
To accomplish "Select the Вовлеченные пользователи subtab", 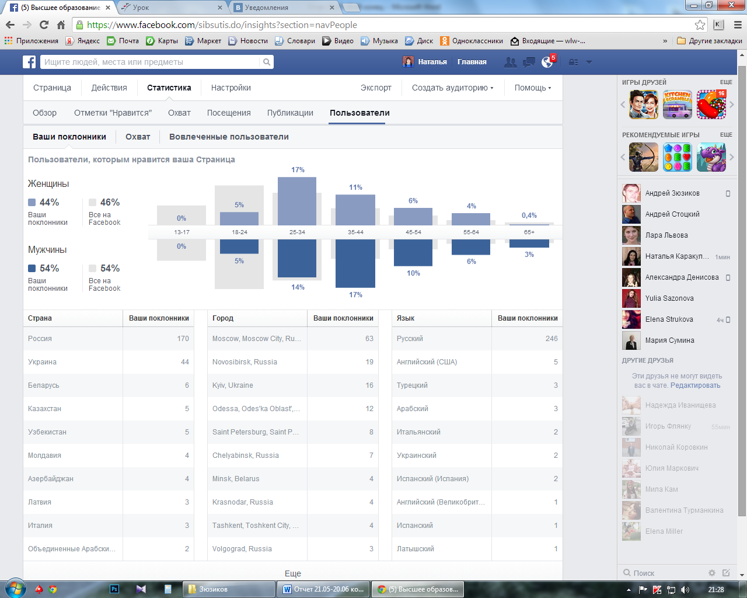I will click(229, 137).
